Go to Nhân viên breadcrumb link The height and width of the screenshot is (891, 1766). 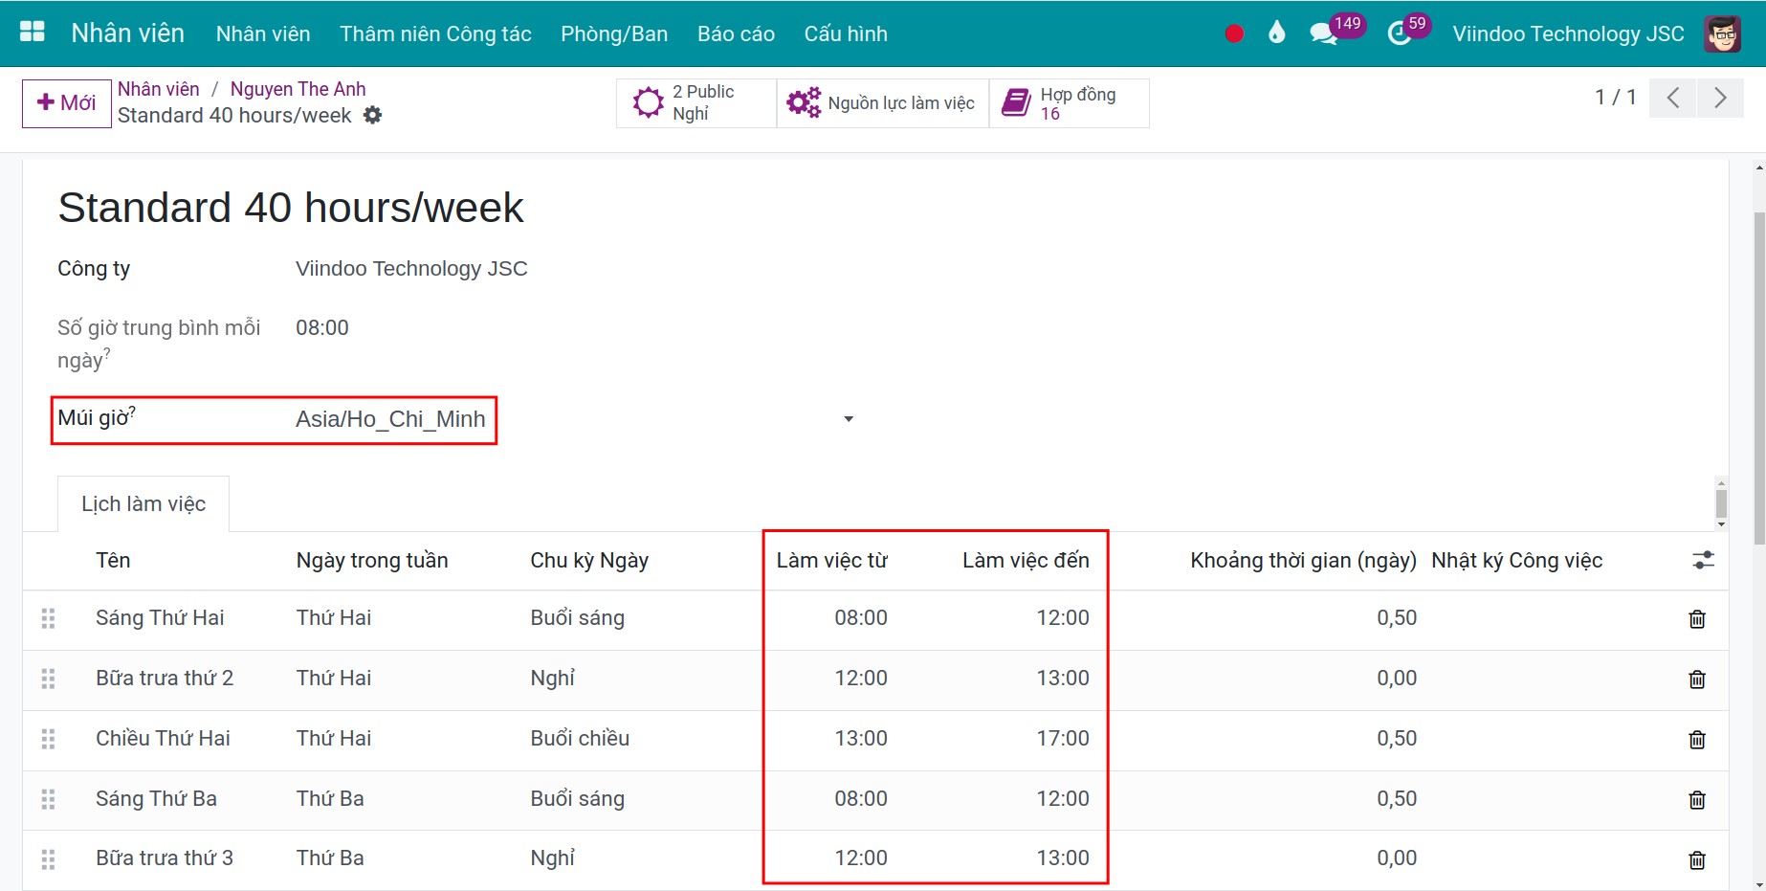pyautogui.click(x=159, y=89)
